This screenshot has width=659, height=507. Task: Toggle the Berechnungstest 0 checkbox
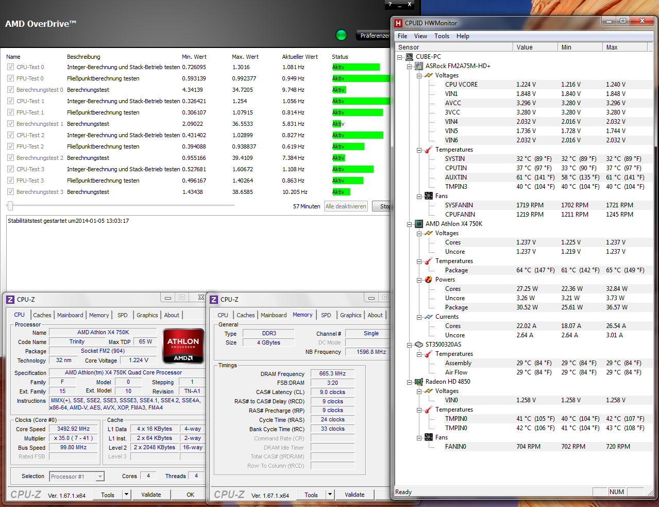tap(10, 90)
